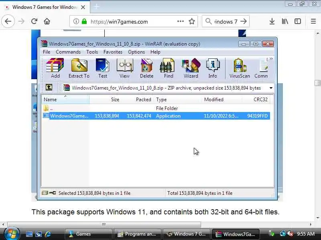Open the Firefox hamburger menu
The width and height of the screenshot is (321, 240).
(x=313, y=21)
